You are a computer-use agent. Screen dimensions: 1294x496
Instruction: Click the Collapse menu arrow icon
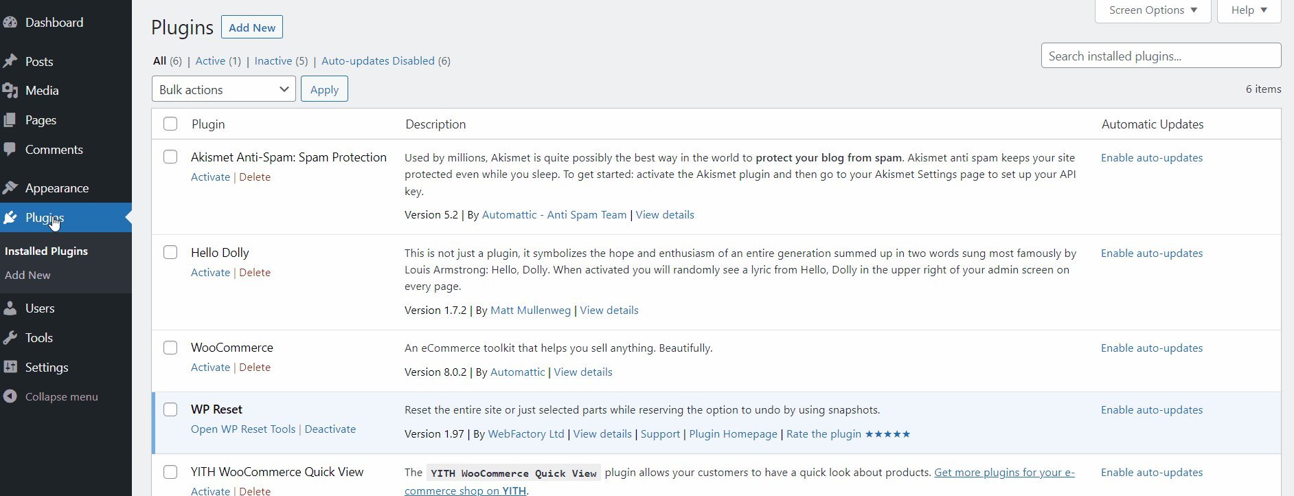pyautogui.click(x=10, y=397)
